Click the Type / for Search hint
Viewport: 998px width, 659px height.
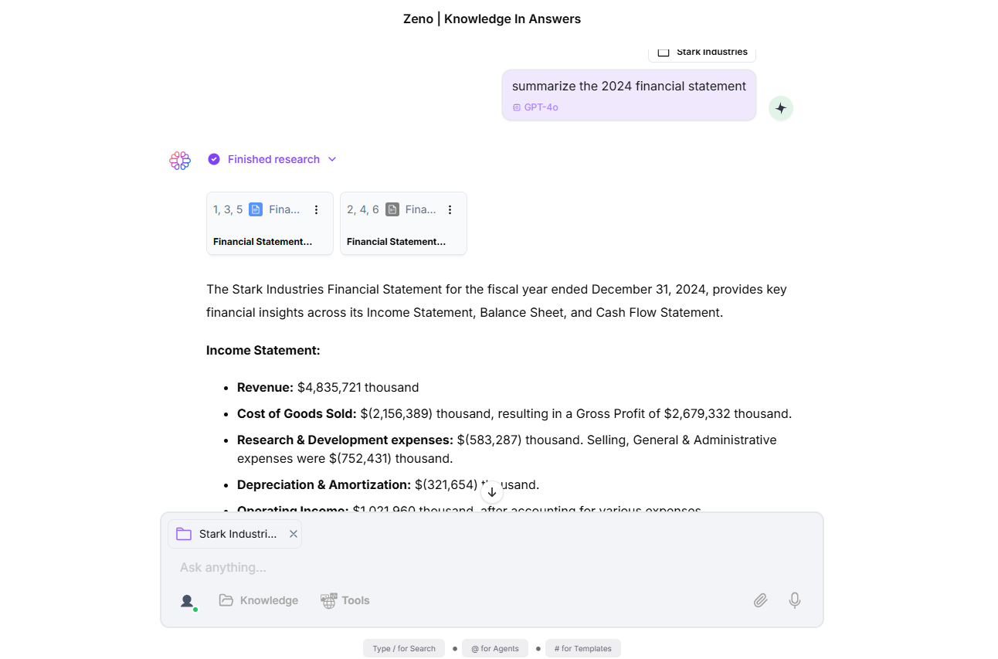(404, 648)
